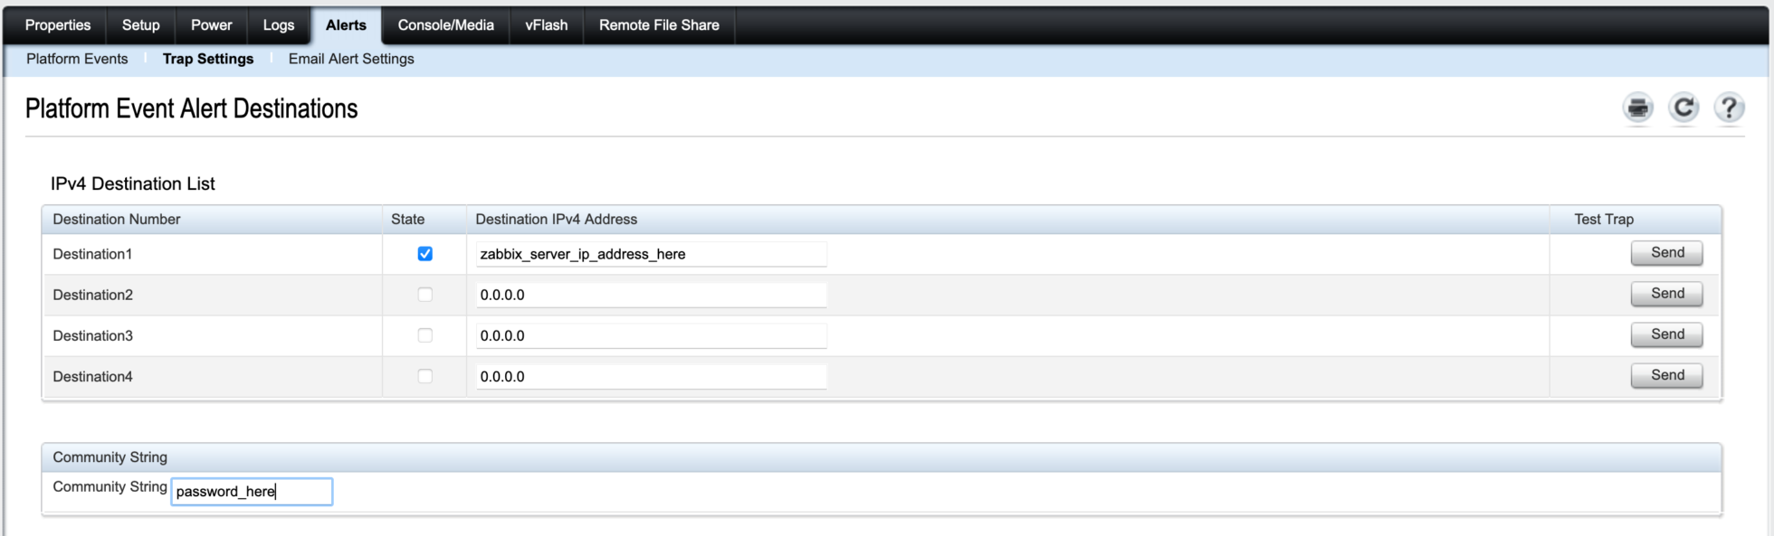Enable the Destination3 state checkbox

424,335
